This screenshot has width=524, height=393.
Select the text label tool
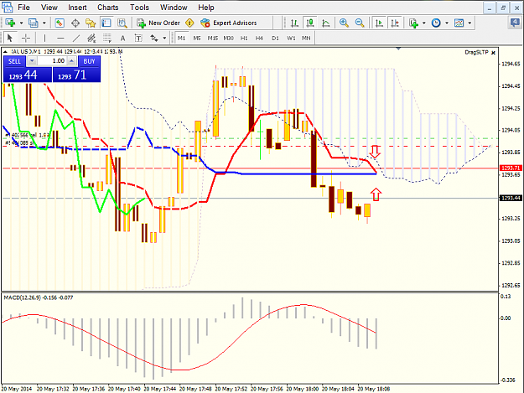138,38
